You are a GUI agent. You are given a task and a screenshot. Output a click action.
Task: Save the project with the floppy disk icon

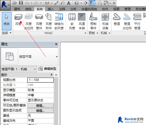tap(21, 3)
